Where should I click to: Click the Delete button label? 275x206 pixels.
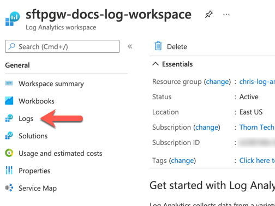coord(177,47)
